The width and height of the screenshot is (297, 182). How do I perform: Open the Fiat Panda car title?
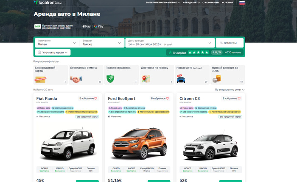click(47, 99)
